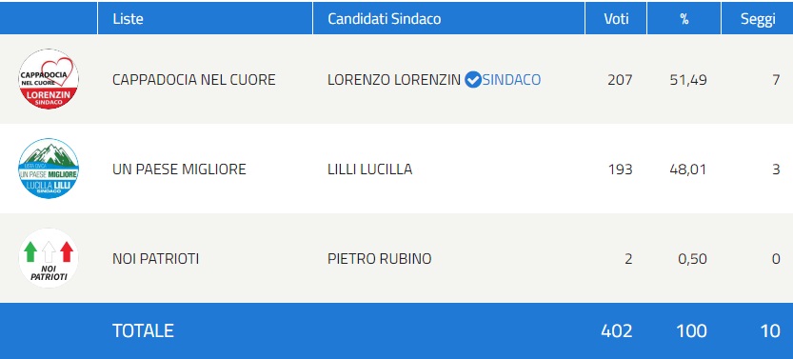This screenshot has width=793, height=359.
Task: Open the SINDACO label link
Action: [x=511, y=79]
